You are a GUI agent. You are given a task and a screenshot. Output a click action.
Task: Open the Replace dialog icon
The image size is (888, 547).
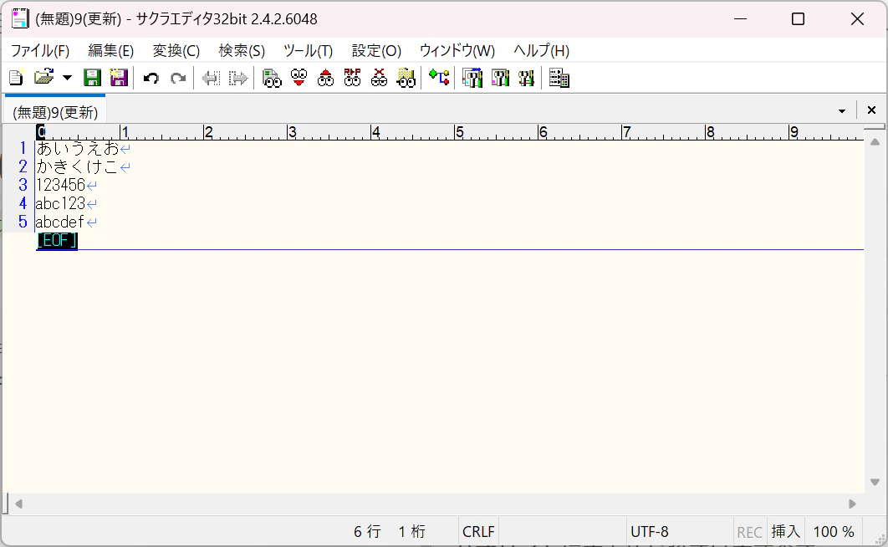coord(352,78)
